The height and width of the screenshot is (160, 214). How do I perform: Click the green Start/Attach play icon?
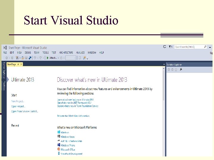coord(48,58)
